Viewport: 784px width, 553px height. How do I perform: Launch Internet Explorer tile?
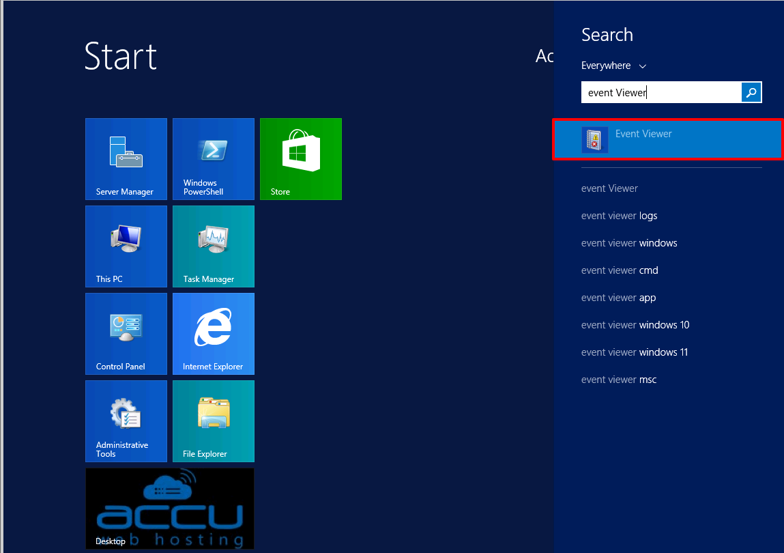pyautogui.click(x=214, y=334)
